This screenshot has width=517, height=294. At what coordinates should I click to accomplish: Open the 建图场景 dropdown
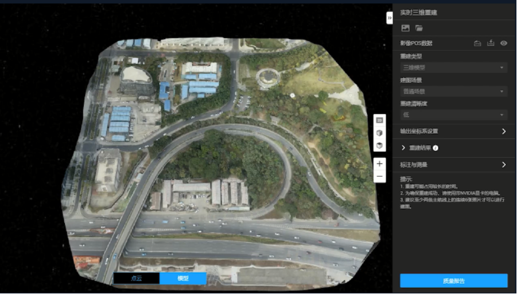[x=453, y=92]
